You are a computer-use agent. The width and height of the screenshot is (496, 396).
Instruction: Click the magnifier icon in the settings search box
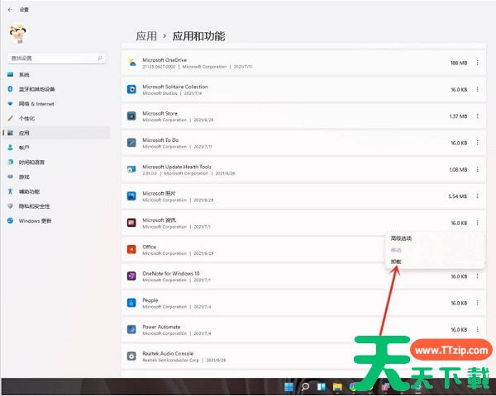(100, 58)
